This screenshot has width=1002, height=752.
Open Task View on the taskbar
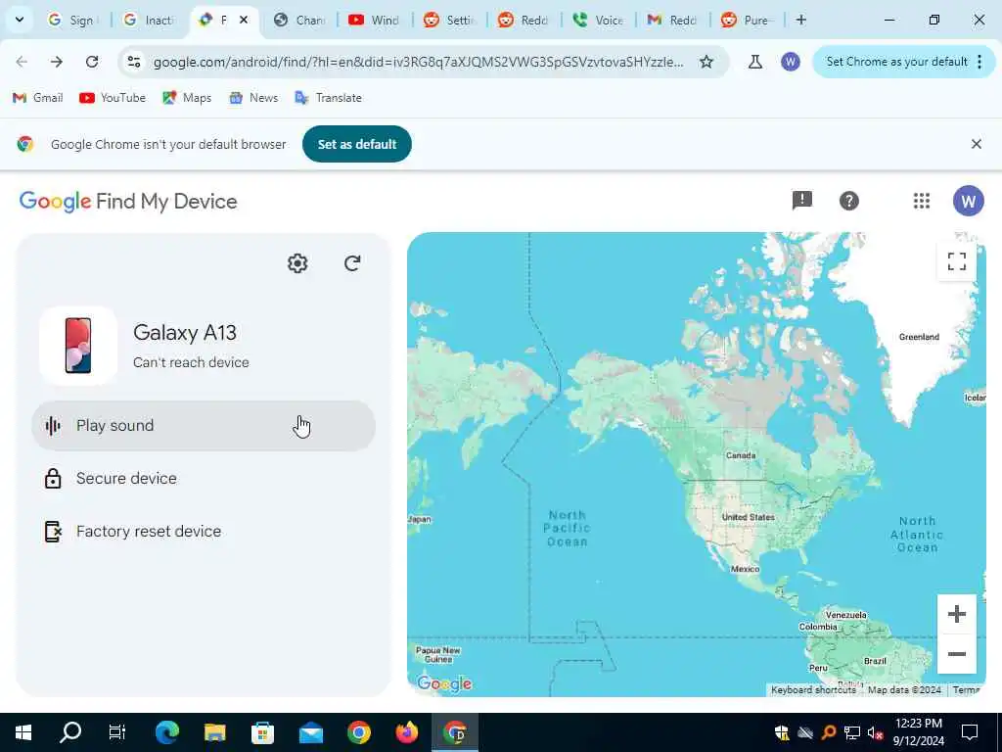pyautogui.click(x=117, y=732)
